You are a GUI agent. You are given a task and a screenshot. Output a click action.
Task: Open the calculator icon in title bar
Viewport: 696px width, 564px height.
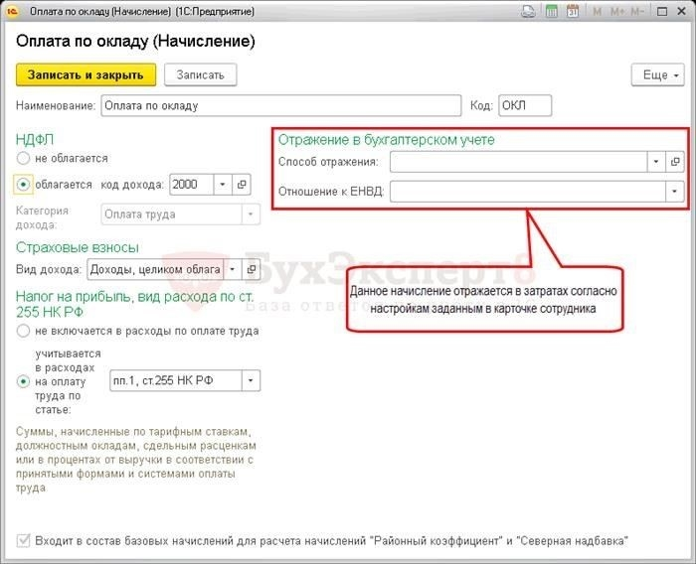coord(551,11)
